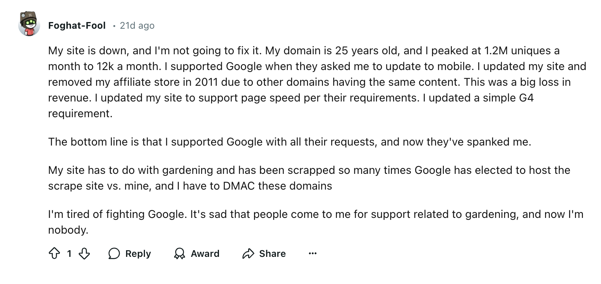This screenshot has width=601, height=284.
Task: Click the "The bottom line" paragraph
Action: click(x=289, y=142)
